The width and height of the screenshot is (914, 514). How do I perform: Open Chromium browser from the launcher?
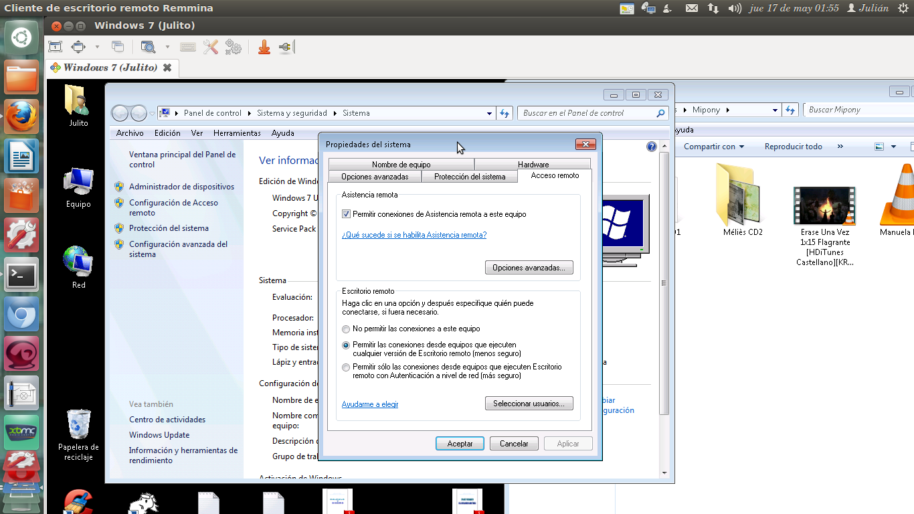(x=21, y=314)
